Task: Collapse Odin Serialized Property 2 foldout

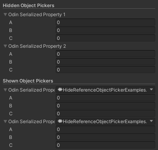Action: tap(5, 46)
